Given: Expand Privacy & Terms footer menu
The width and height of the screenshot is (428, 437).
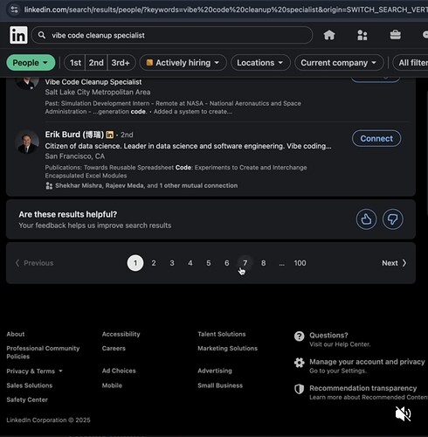Looking at the screenshot, I should [x=34, y=371].
